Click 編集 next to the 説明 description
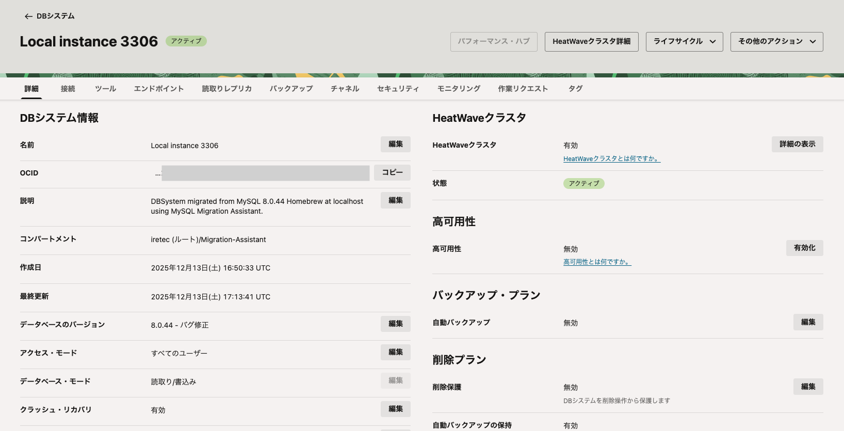 395,201
